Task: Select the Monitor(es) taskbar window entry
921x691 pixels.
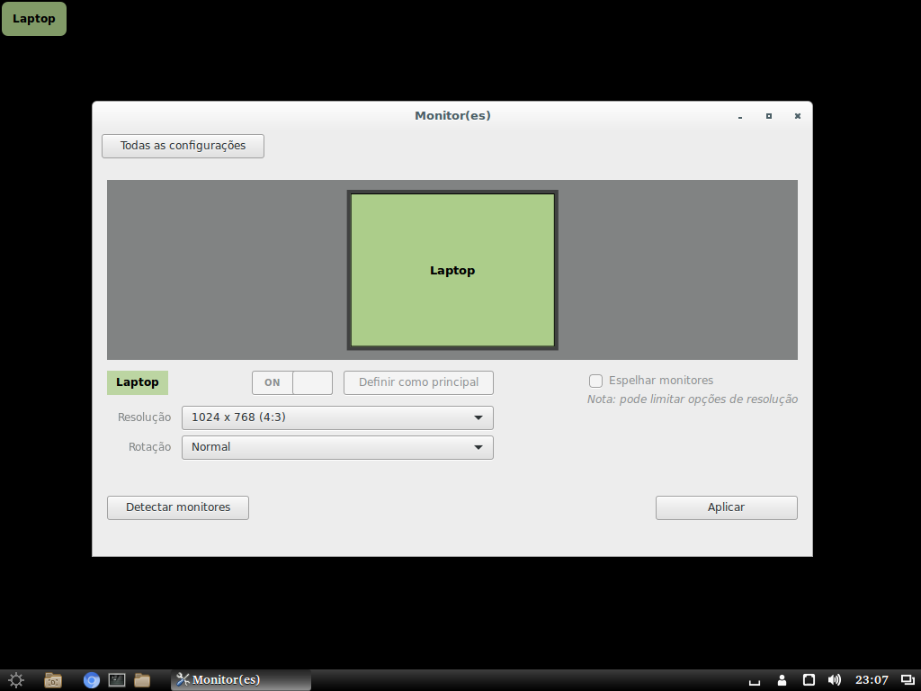Action: pyautogui.click(x=241, y=680)
